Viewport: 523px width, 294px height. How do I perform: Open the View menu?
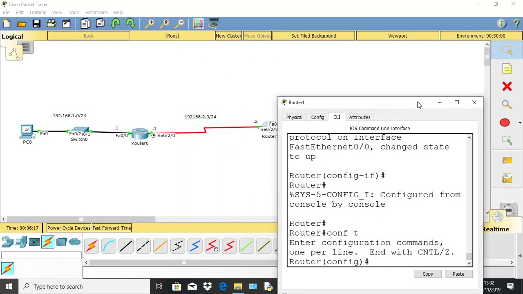tap(57, 13)
